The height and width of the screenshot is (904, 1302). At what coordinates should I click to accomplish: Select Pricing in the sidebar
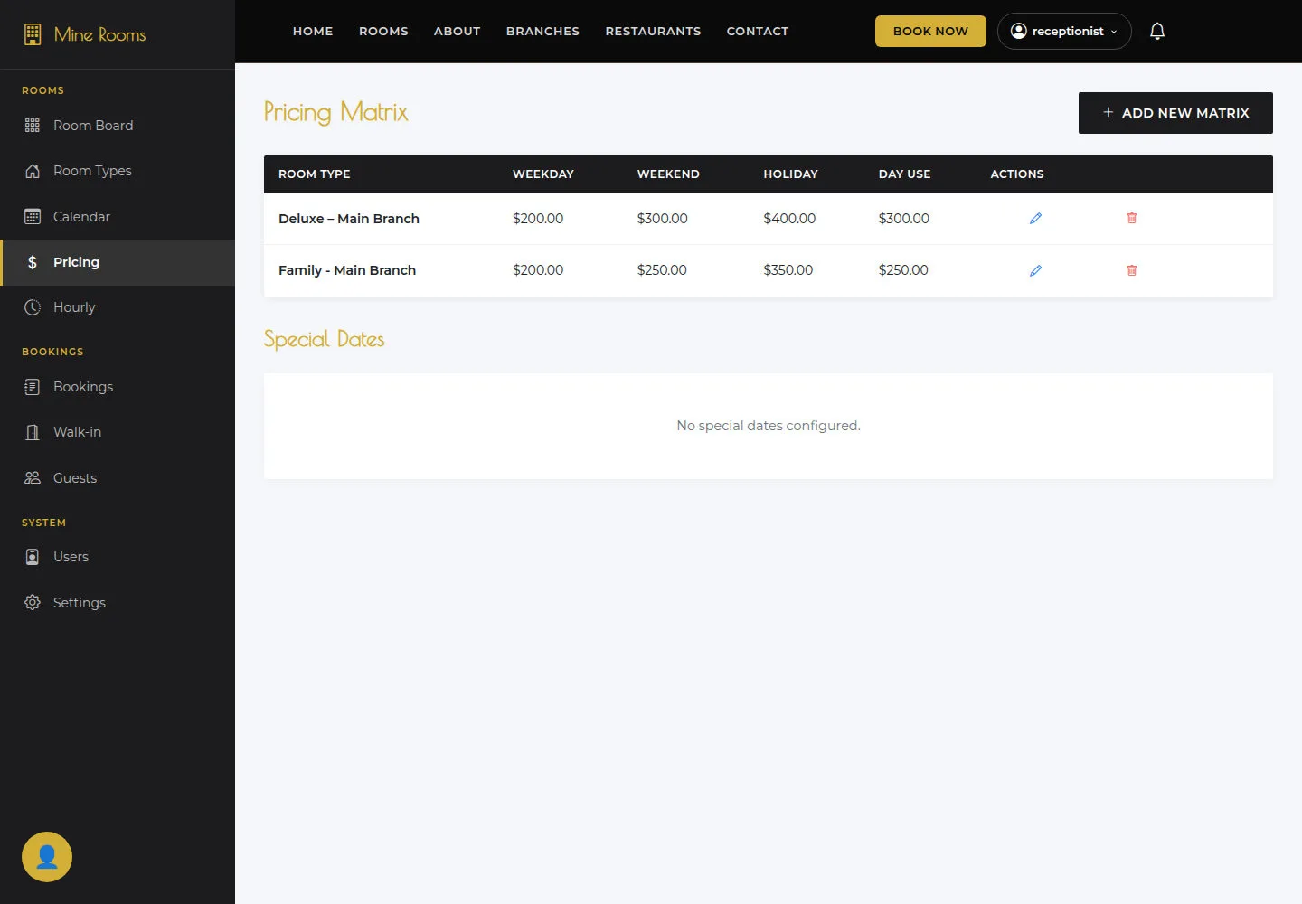tap(118, 262)
